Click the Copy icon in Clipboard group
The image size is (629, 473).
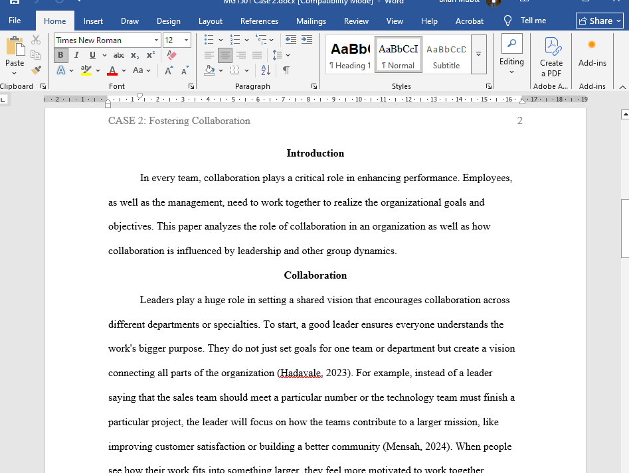tap(36, 55)
